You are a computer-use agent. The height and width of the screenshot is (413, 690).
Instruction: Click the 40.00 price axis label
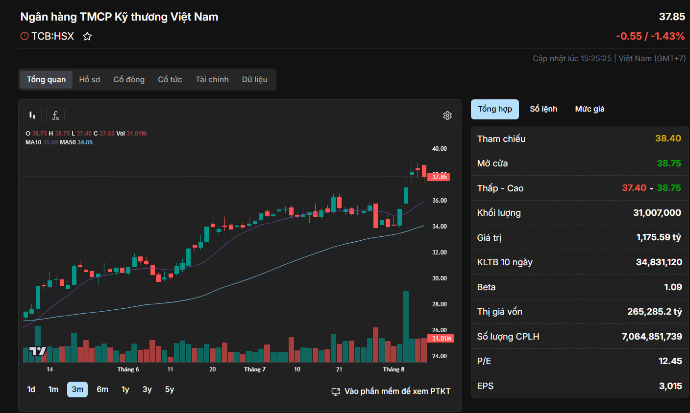pos(439,149)
